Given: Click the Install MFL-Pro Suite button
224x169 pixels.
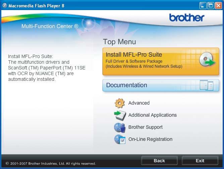Looking at the screenshot, I should (x=161, y=61).
